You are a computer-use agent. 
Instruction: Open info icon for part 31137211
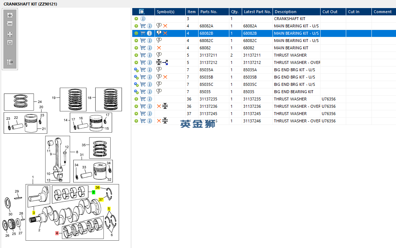(x=149, y=55)
